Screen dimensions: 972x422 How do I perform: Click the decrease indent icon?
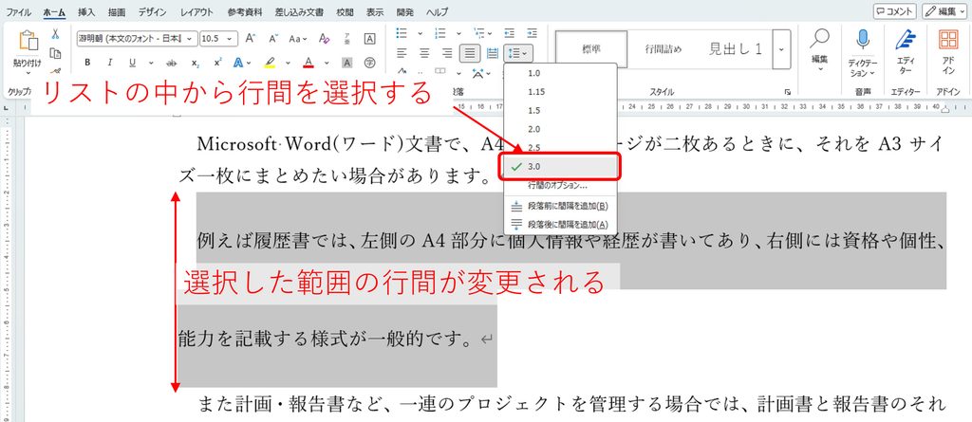[510, 33]
